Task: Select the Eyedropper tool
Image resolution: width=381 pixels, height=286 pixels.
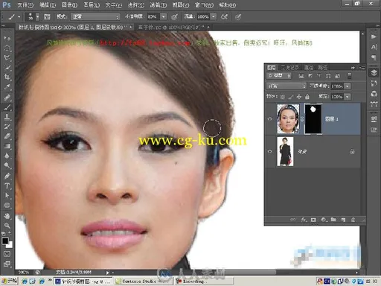Action: click(x=7, y=87)
